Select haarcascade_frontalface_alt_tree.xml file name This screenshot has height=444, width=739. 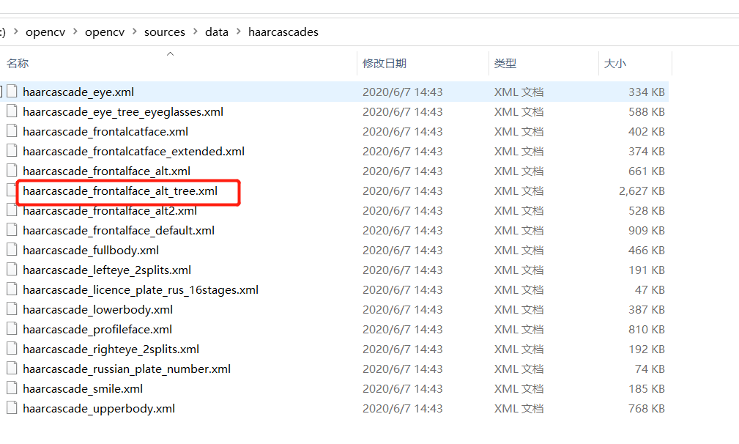point(120,191)
